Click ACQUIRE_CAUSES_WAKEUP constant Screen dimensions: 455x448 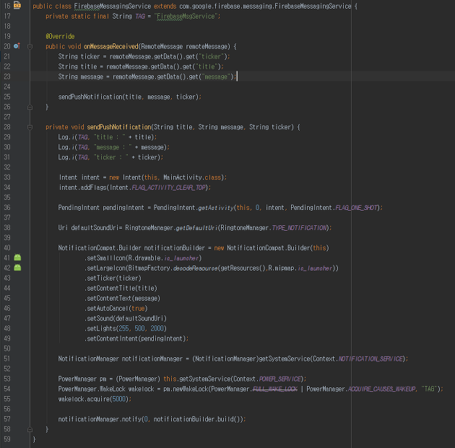382,389
